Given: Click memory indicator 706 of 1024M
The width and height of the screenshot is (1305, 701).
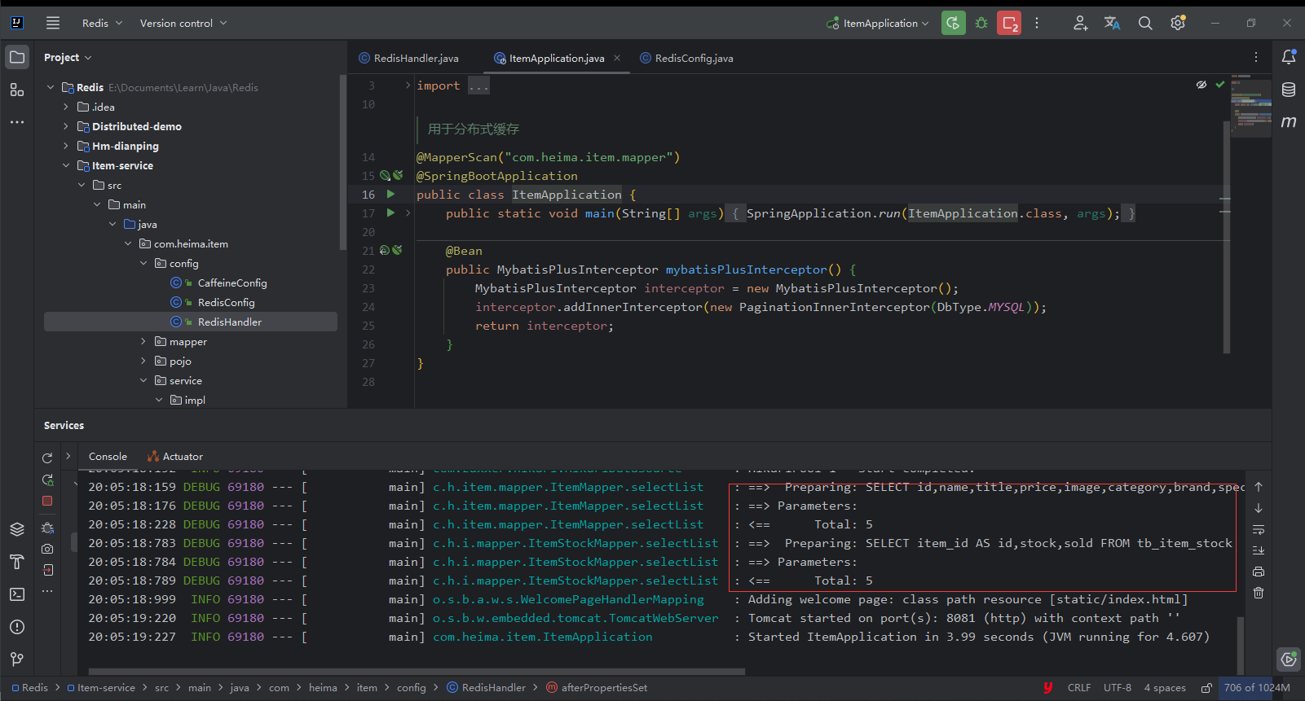Looking at the screenshot, I should pyautogui.click(x=1257, y=688).
